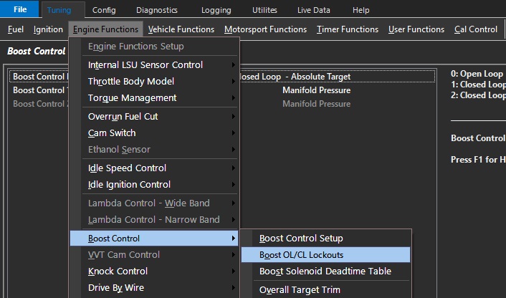
Task: Expand the Drive By Wire submenu
Action: coord(115,287)
